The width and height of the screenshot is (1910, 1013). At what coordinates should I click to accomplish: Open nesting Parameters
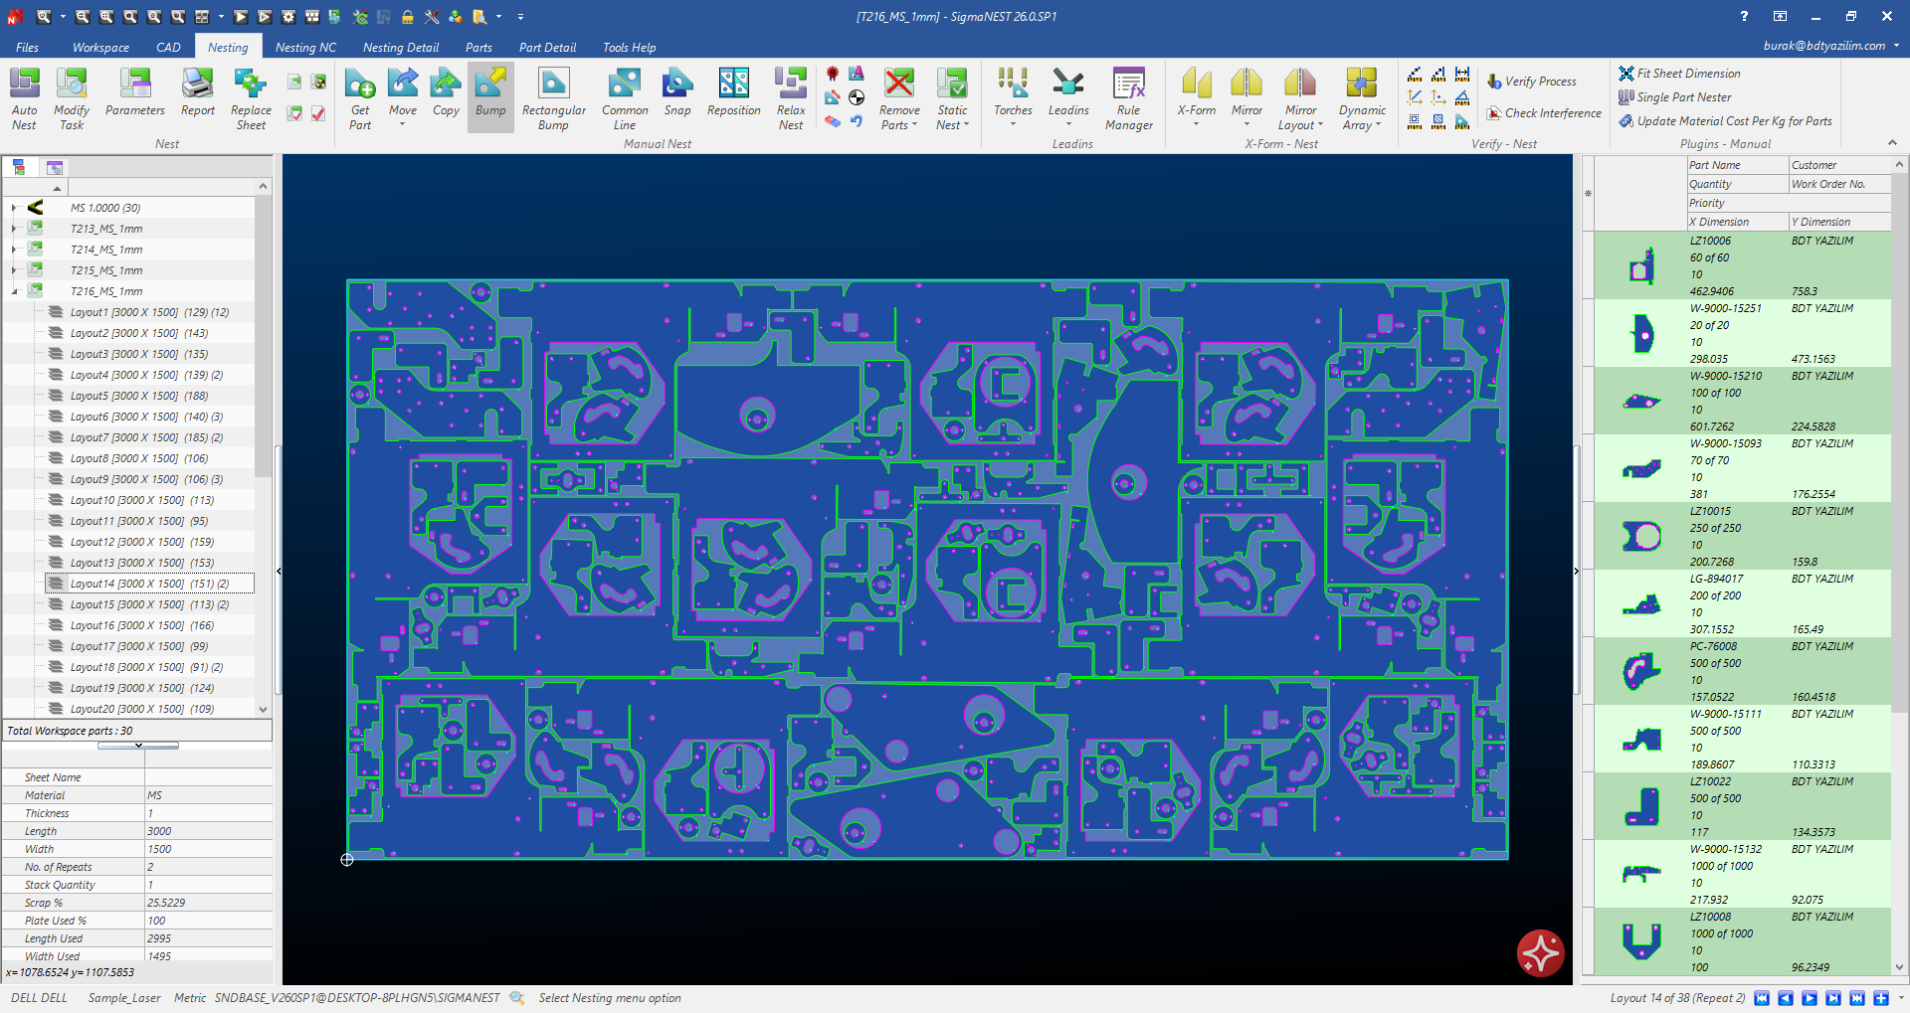click(x=135, y=91)
